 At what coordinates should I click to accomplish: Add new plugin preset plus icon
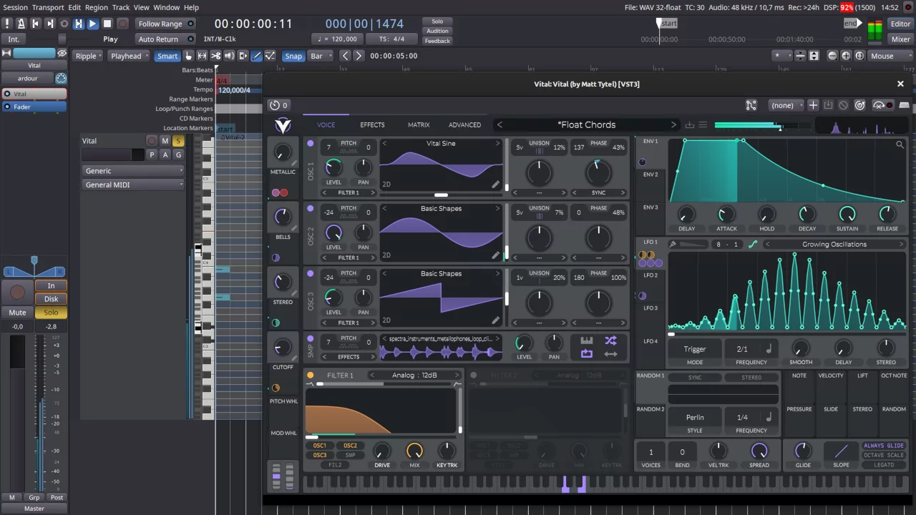tap(813, 105)
